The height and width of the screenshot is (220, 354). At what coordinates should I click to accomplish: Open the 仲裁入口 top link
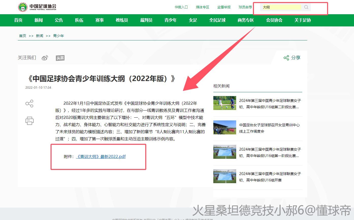pyautogui.click(x=181, y=7)
